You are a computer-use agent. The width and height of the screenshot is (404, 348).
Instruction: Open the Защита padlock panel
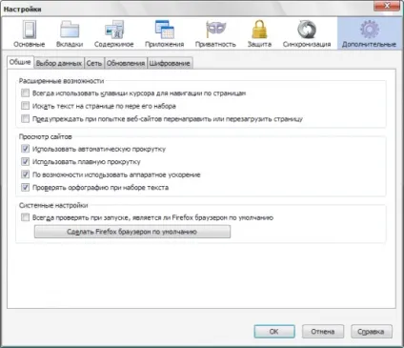tap(259, 33)
